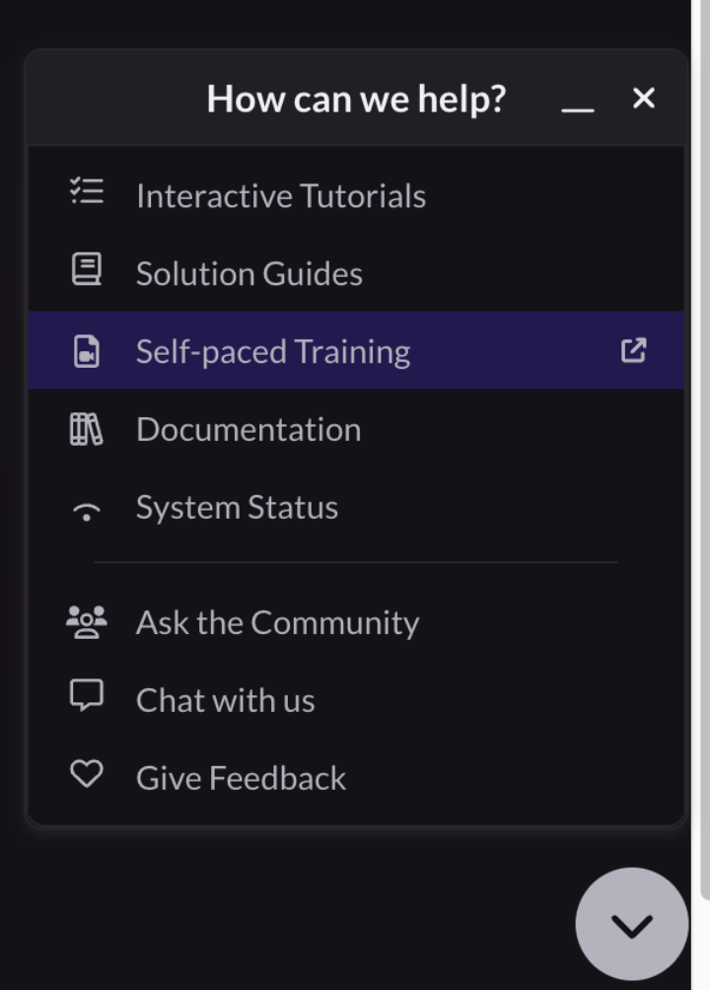Open Interactive Tutorials menu entry
This screenshot has height=990, width=710.
coord(281,196)
